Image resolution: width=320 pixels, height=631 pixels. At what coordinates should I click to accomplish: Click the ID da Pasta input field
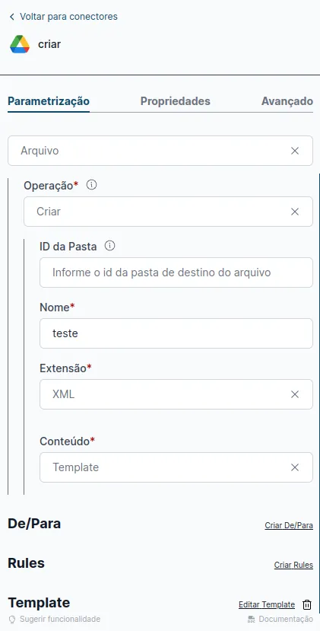click(x=176, y=272)
